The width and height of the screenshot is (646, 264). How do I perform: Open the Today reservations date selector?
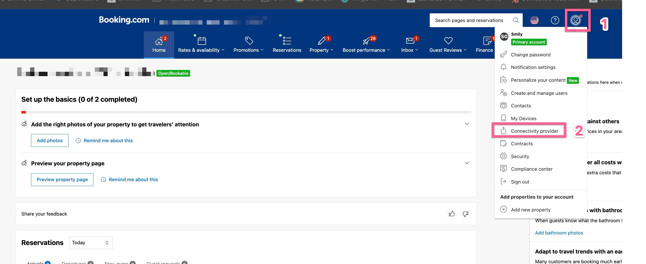click(x=90, y=242)
